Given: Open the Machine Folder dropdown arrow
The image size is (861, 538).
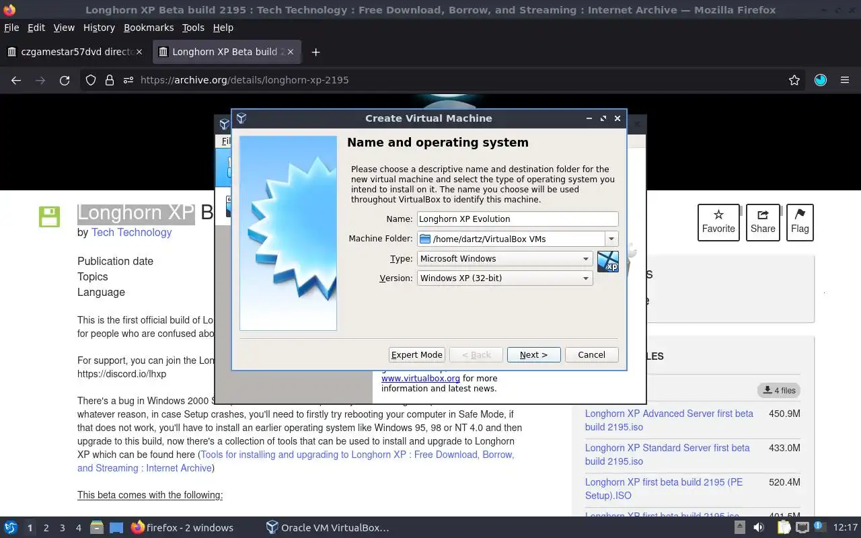Looking at the screenshot, I should 611,239.
